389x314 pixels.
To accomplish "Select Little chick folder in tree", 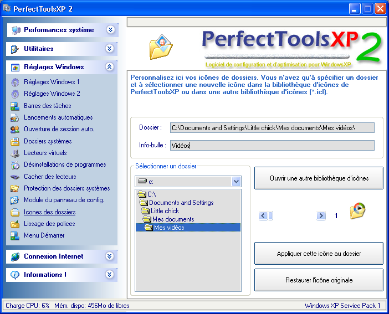I will click(x=160, y=211).
